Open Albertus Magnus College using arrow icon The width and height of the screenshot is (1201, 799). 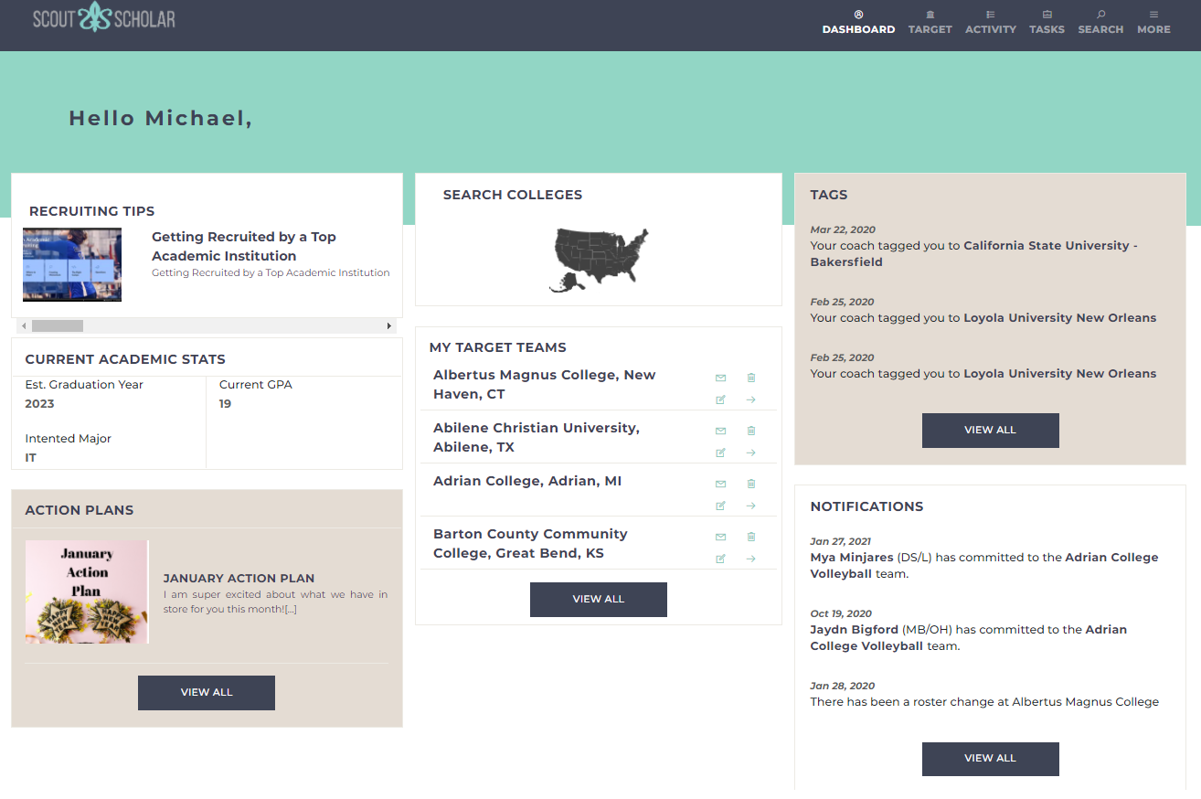(x=751, y=399)
